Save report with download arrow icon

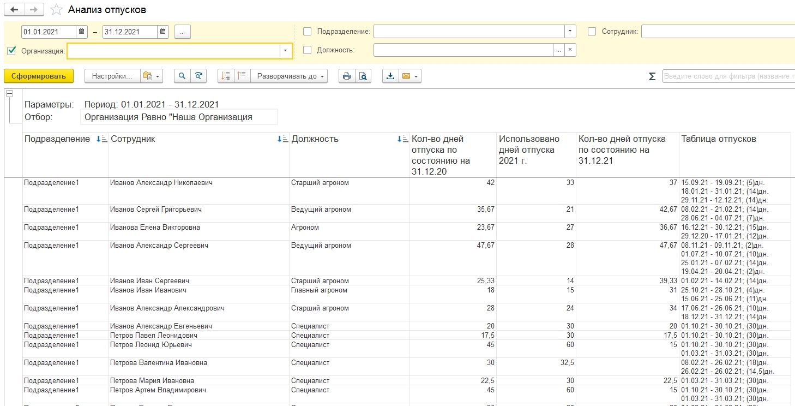[390, 76]
